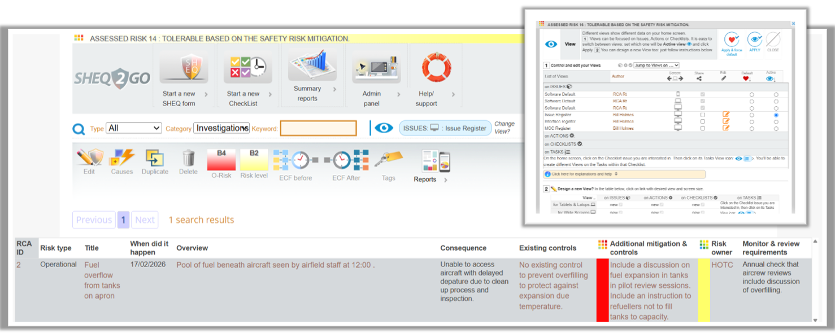
Task: Open the Fuel overflow from tanks on apron title
Action: coord(102,281)
